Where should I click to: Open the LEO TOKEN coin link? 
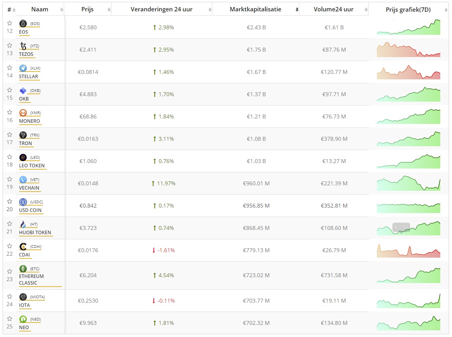coord(32,165)
